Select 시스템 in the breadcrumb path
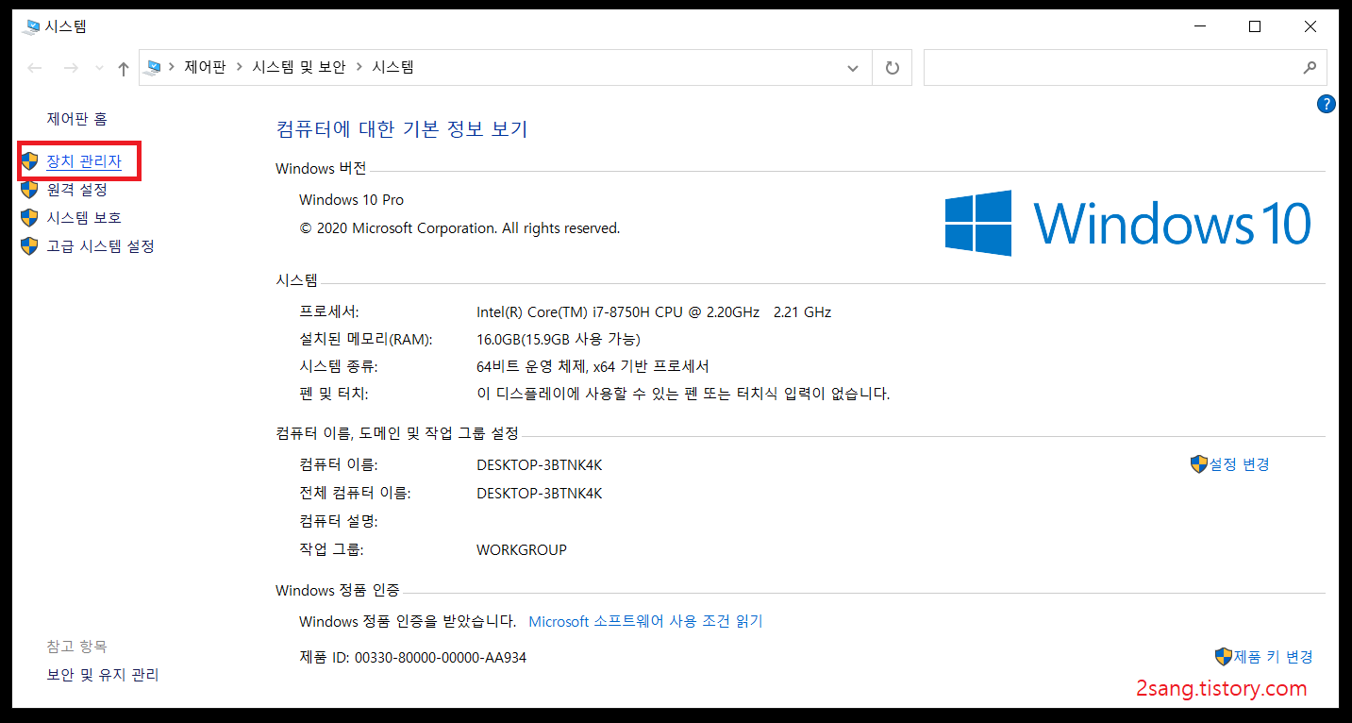 click(392, 67)
